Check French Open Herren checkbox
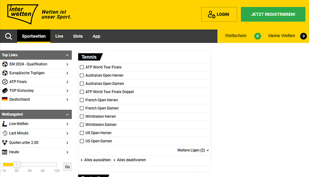The width and height of the screenshot is (309, 177). 82,100
